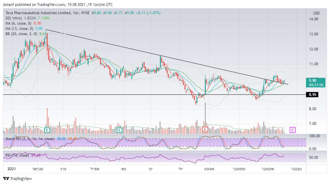Click the 7.00 price axis label

pos(313,124)
